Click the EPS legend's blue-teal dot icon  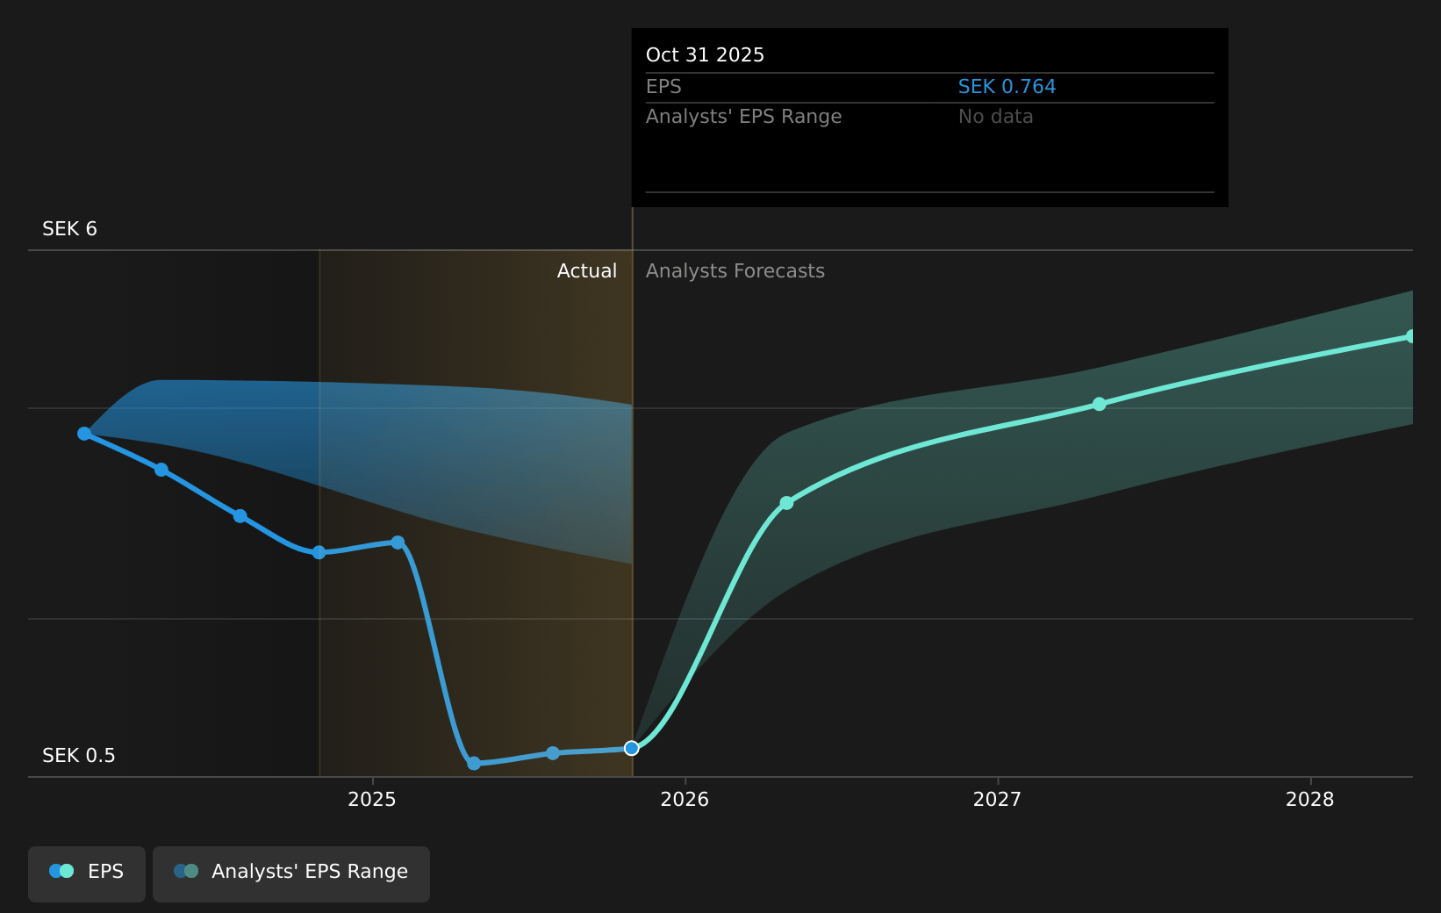[x=61, y=872]
